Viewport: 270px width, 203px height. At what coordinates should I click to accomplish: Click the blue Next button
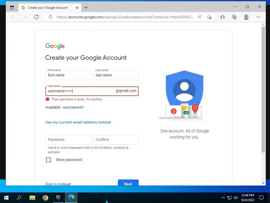(128, 183)
